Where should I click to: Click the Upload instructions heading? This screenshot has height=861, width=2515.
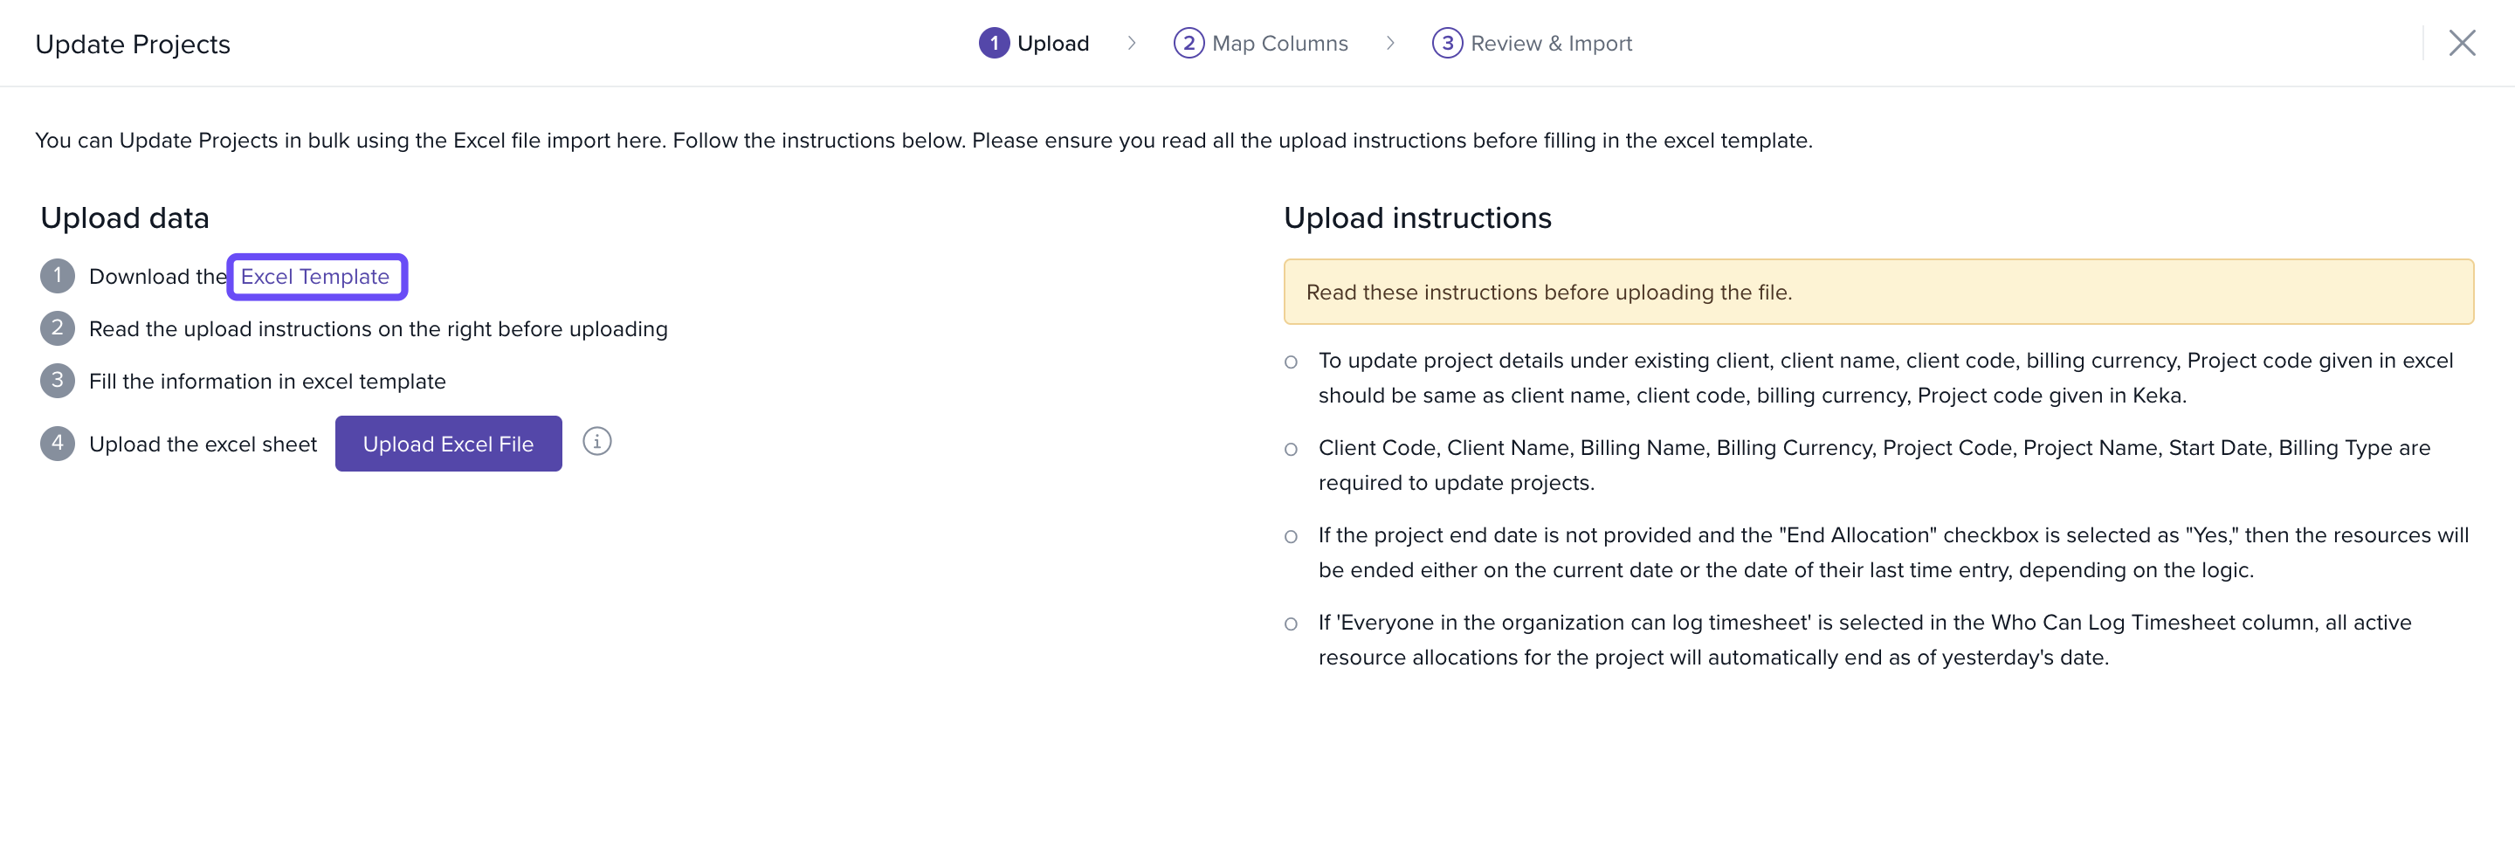point(1416,217)
